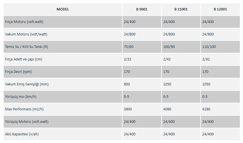243x143 pixels.
Task: Click the Akü Kapasitesi (v/ah) label
Action: click(22, 134)
